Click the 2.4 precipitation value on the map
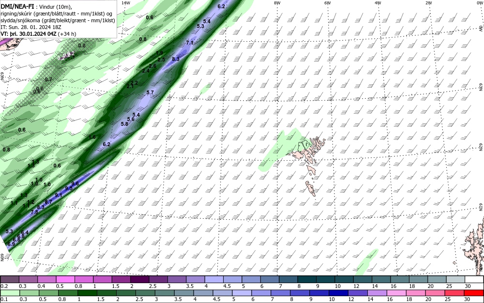This screenshot has height=303, width=484. click(x=146, y=71)
